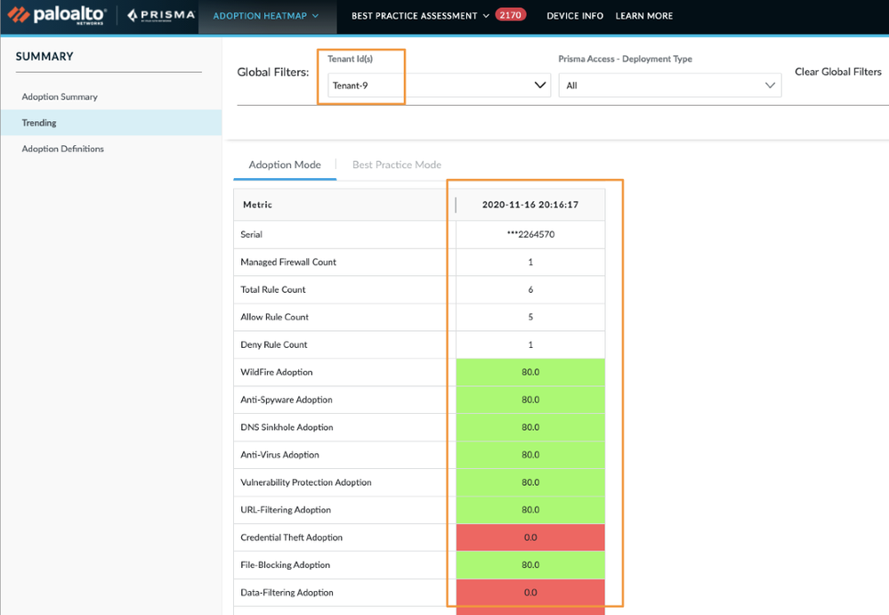The image size is (889, 615).
Task: Click the Metric column header
Action: point(344,205)
